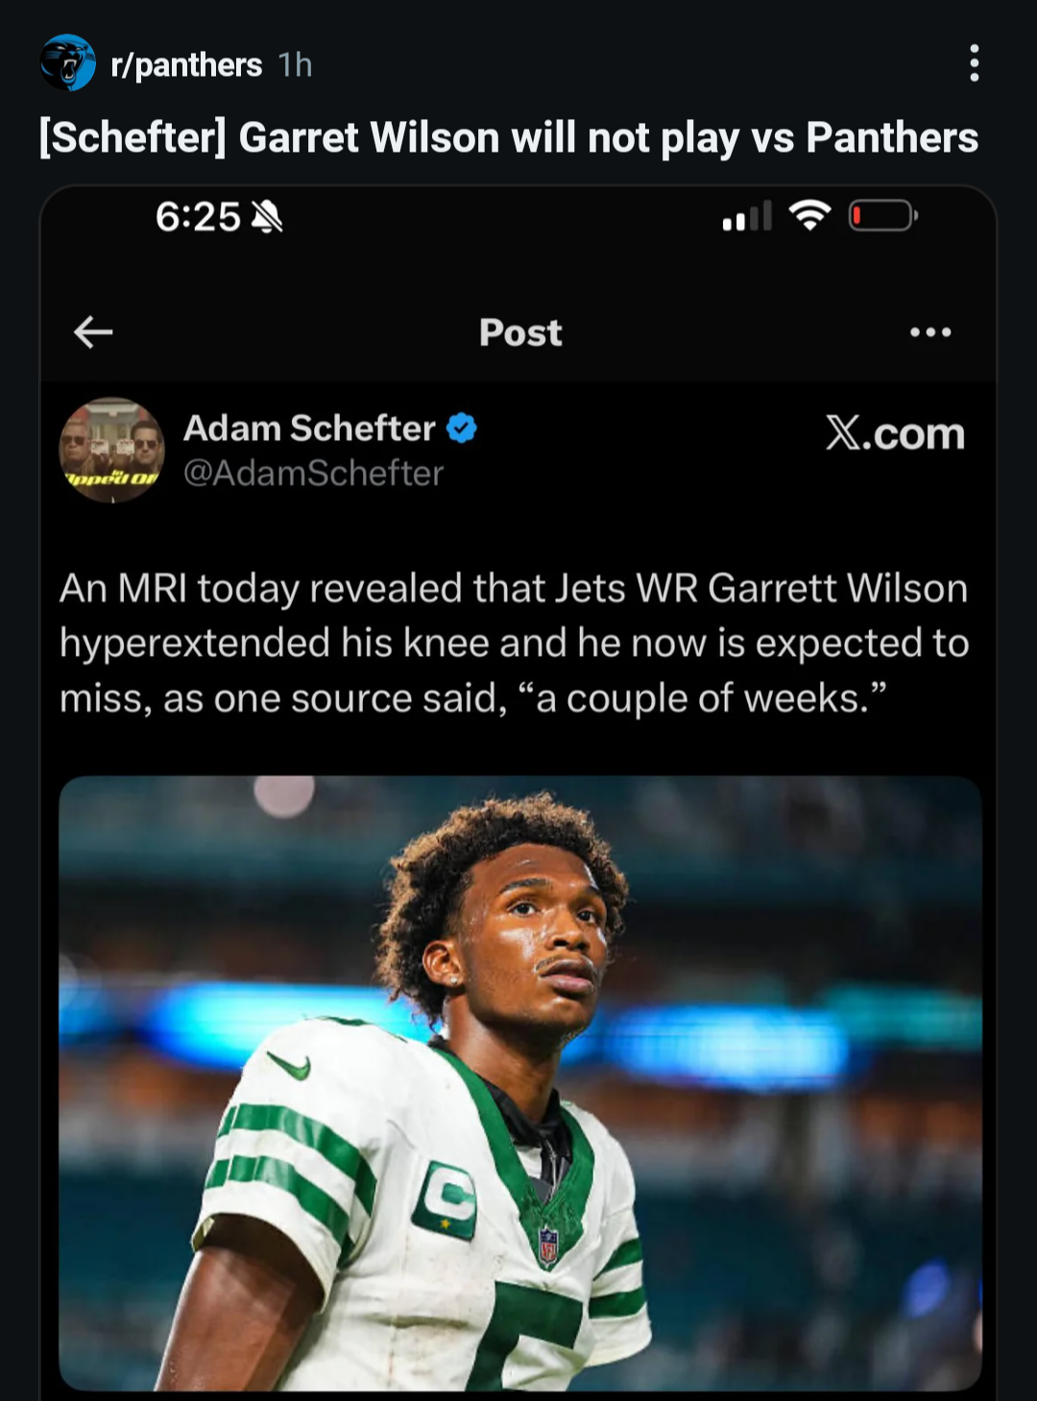Click the blue verified badge by Adam Schefter

462,427
